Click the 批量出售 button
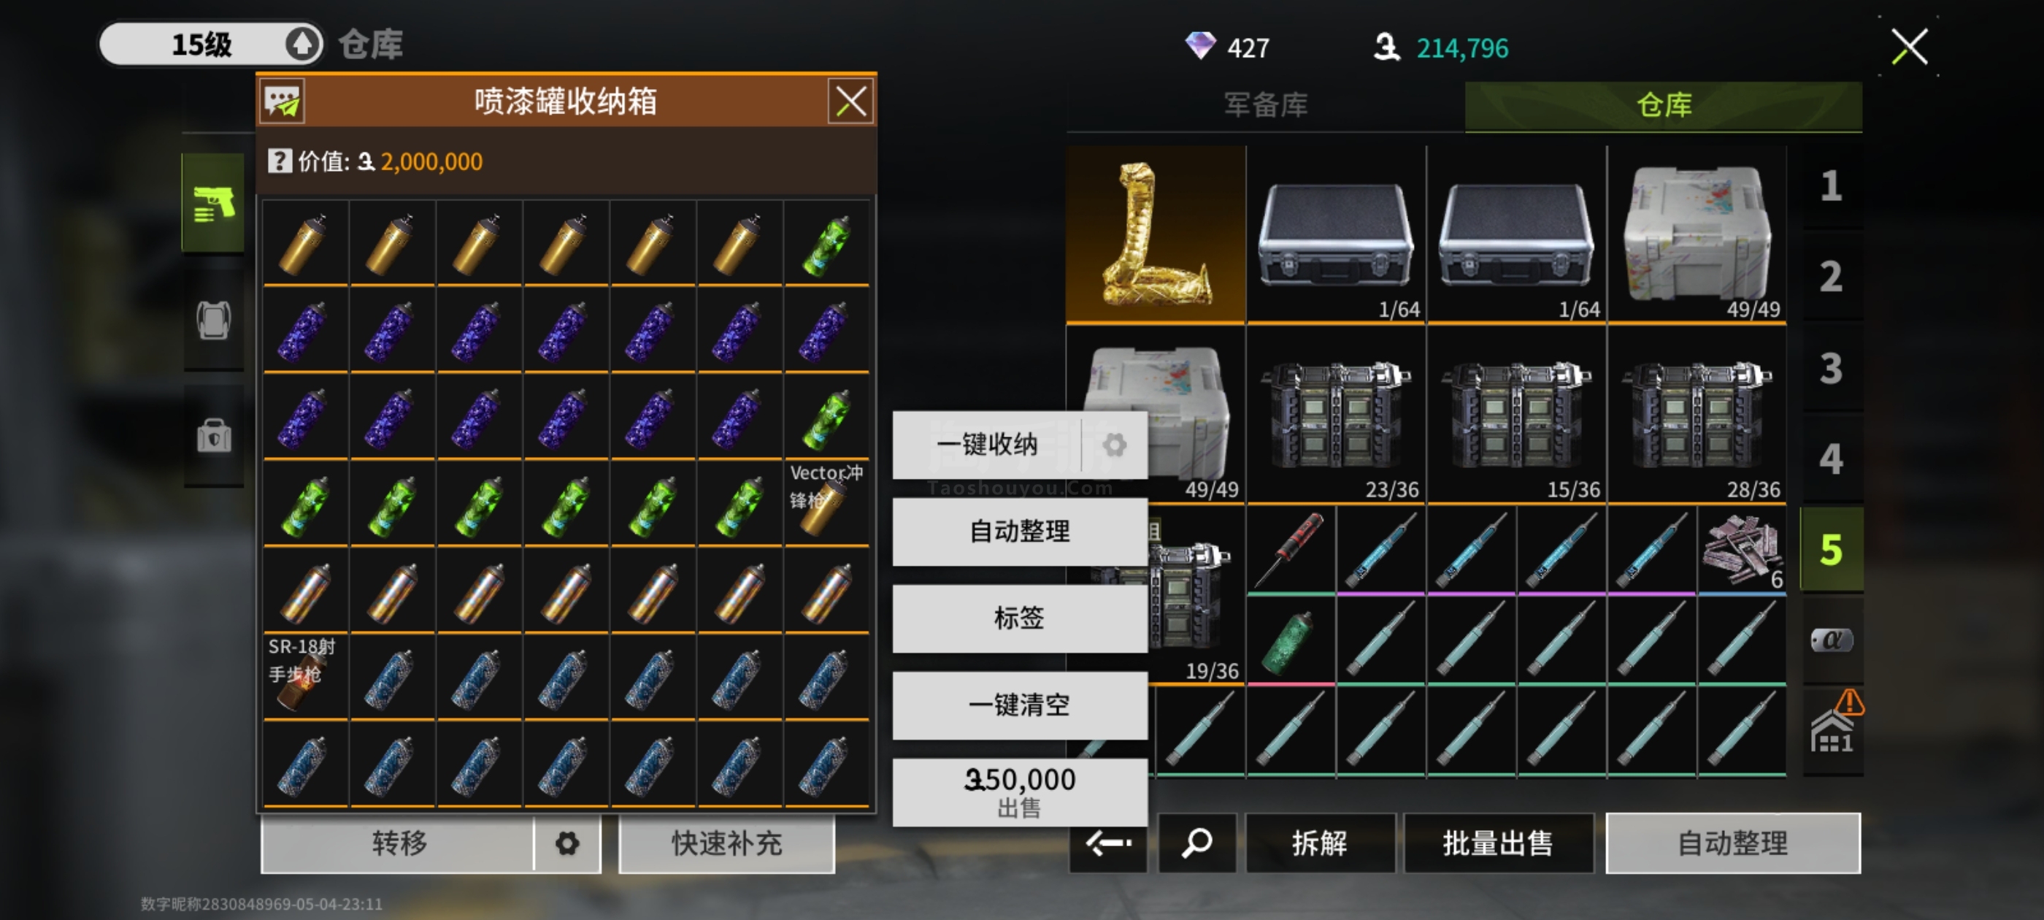 click(1498, 842)
